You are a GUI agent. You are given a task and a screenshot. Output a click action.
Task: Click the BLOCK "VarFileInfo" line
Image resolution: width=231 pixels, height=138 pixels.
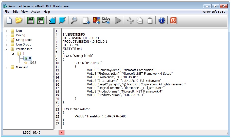click(76, 109)
